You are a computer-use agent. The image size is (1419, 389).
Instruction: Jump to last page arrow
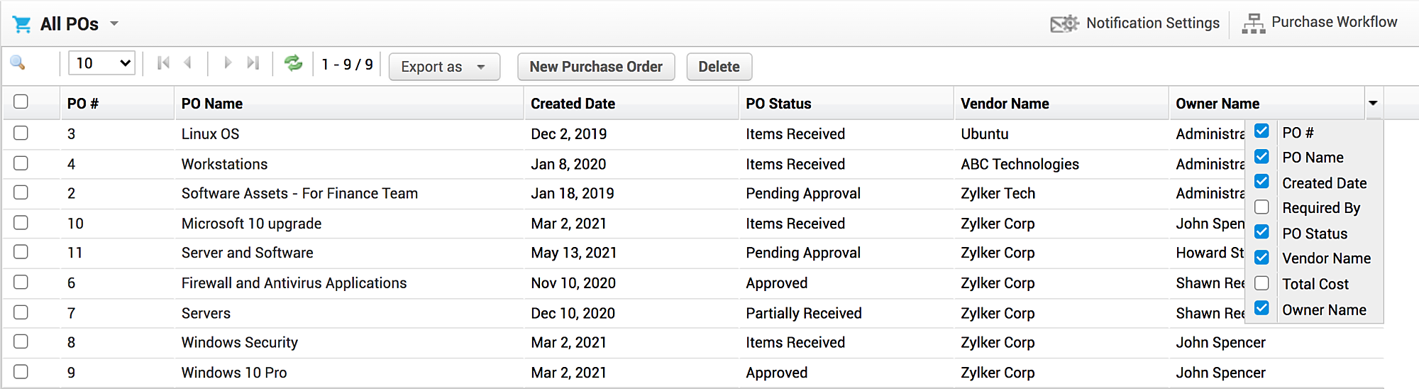tap(253, 63)
